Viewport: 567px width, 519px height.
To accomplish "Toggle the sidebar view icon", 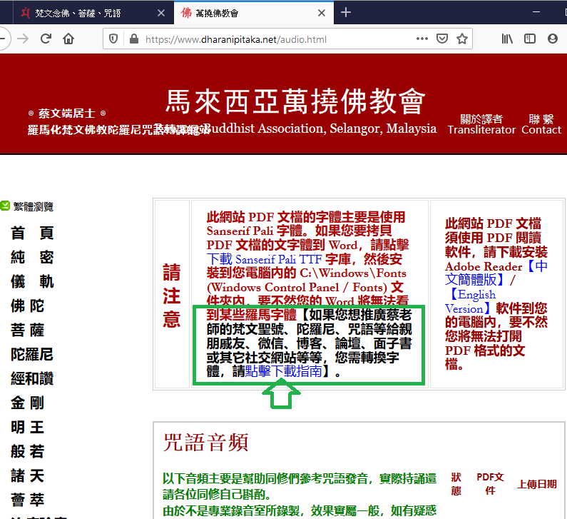I will (x=530, y=39).
